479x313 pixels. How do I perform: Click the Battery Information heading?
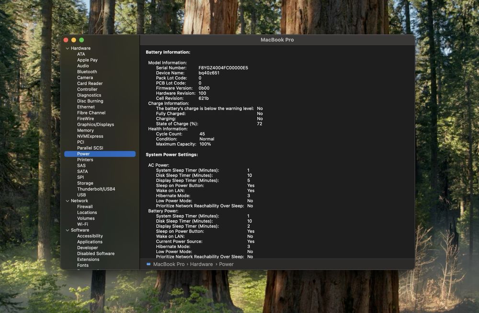168,52
